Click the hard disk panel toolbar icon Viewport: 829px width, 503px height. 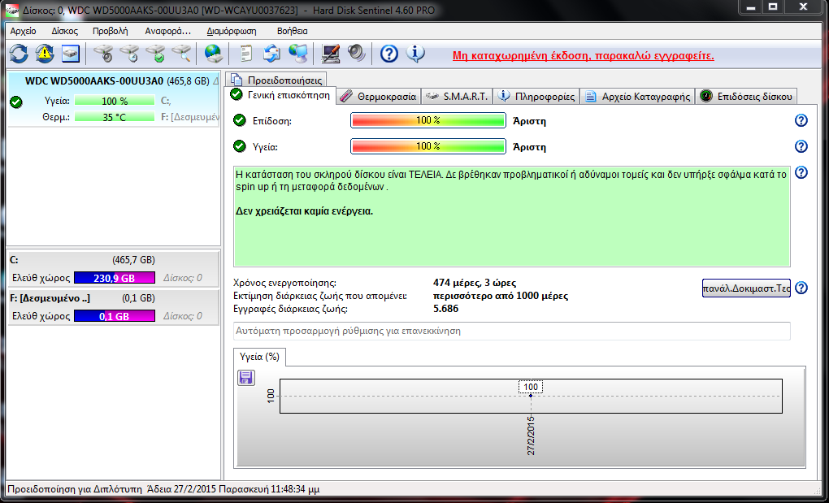click(x=71, y=53)
